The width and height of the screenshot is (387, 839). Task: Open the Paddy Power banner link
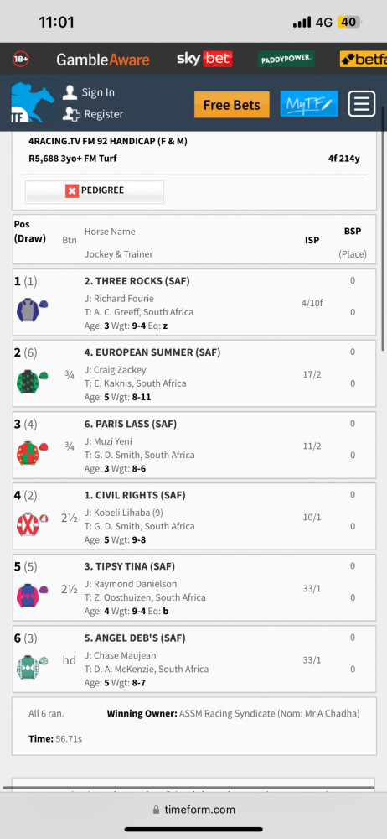286,59
